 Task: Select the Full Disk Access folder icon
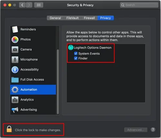(15, 80)
